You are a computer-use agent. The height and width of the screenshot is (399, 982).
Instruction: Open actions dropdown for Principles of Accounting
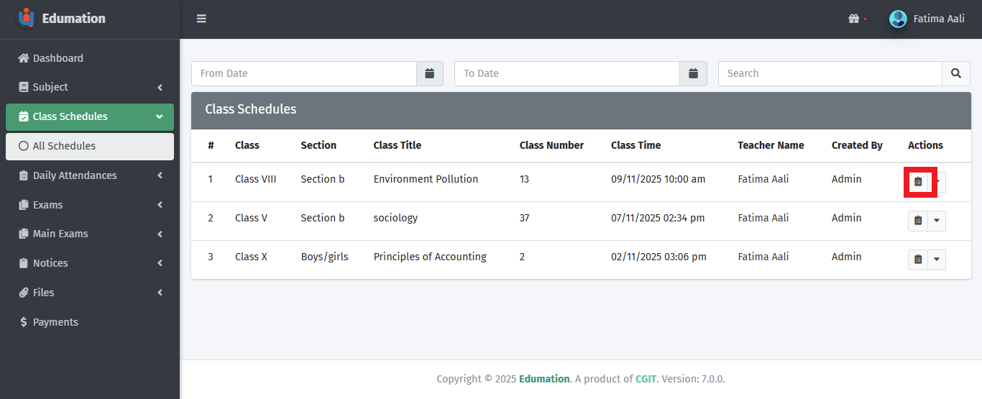coord(936,260)
